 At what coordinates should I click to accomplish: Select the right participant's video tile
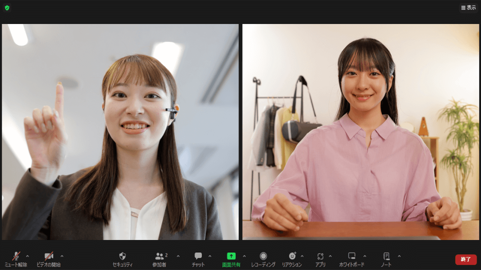pyautogui.click(x=360, y=132)
